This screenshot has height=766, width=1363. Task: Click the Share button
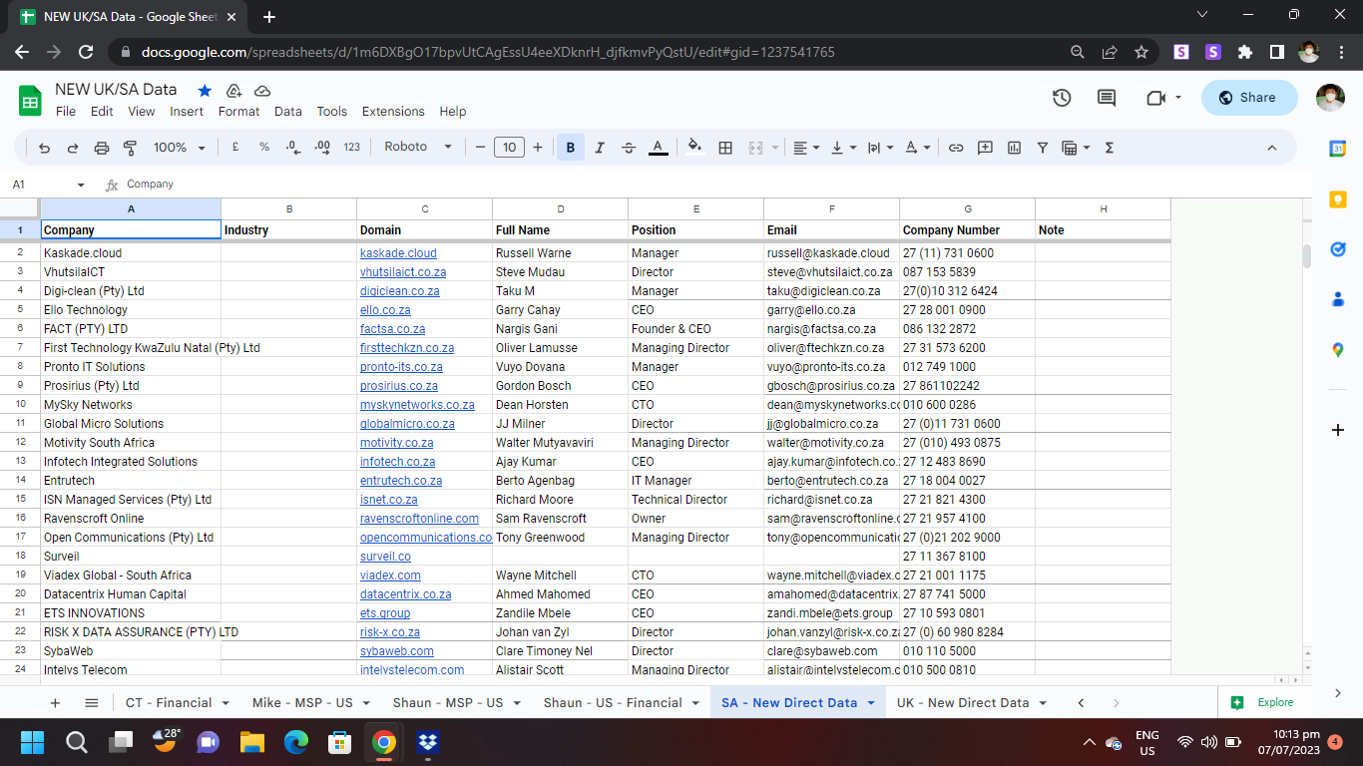1249,98
